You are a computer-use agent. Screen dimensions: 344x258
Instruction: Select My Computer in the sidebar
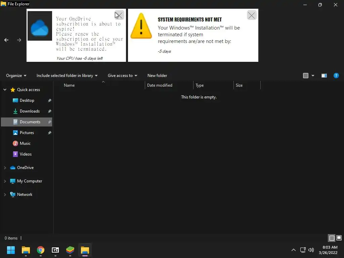[30, 181]
